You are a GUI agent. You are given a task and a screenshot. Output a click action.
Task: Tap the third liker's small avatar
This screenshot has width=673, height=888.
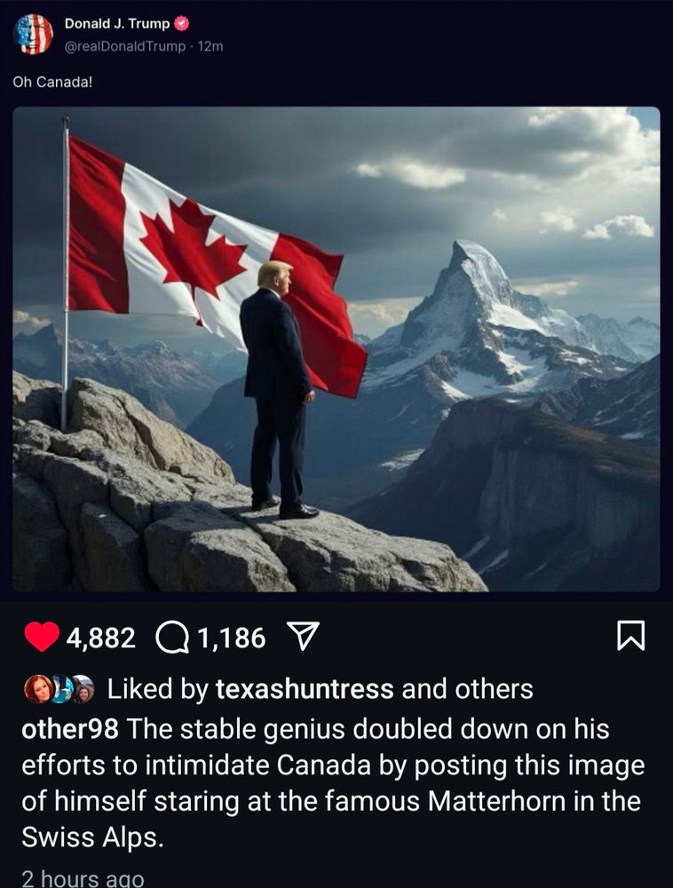[x=83, y=689]
